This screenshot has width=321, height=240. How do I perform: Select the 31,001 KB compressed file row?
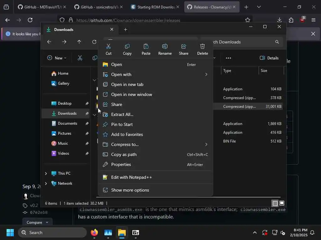point(248,107)
